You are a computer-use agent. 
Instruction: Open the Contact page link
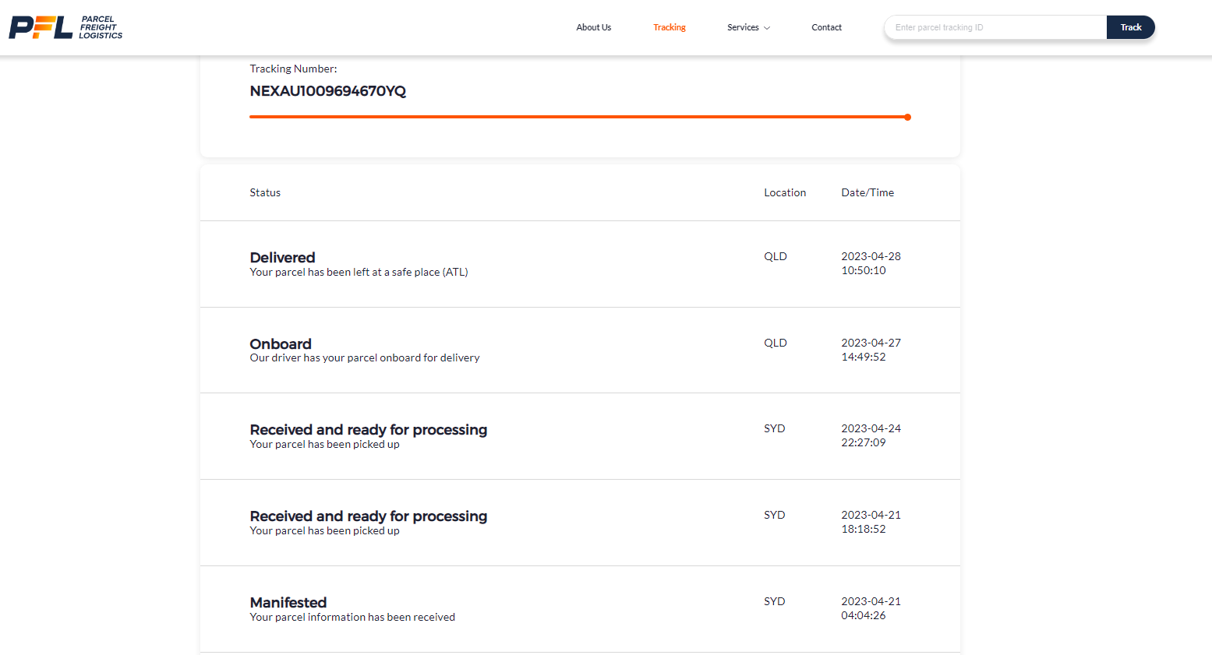pos(826,27)
